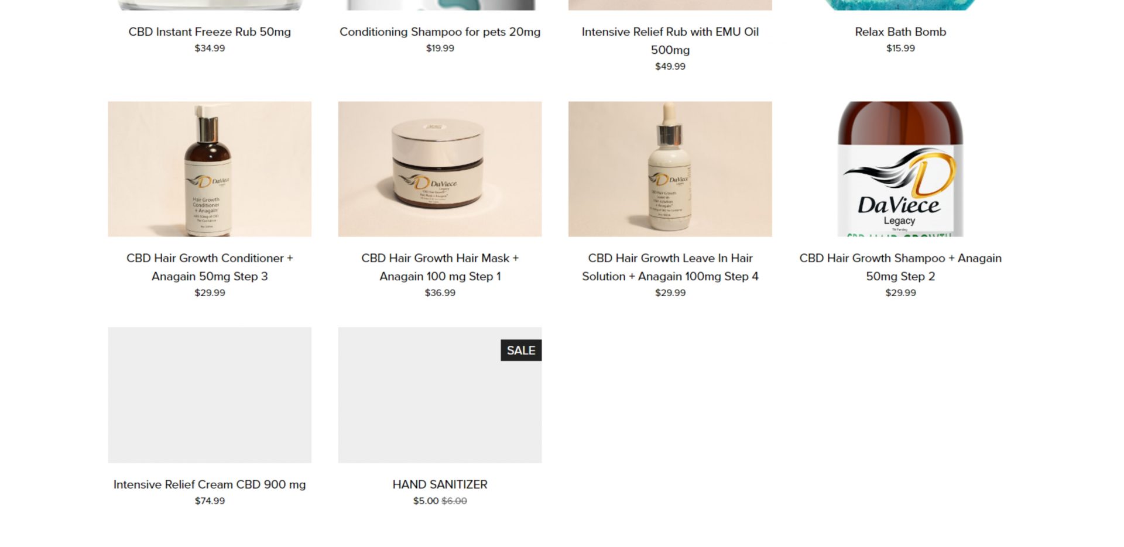Click the $36.99 Hair Mask price
The height and width of the screenshot is (547, 1124).
[440, 293]
